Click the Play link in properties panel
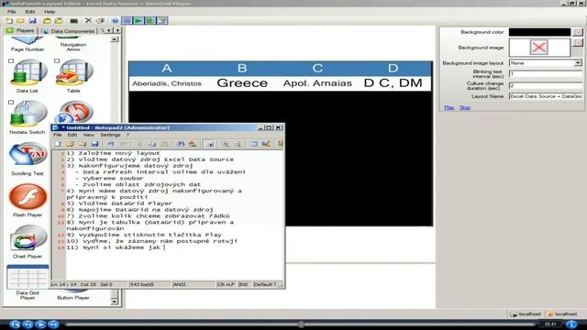The image size is (587, 330). point(449,107)
